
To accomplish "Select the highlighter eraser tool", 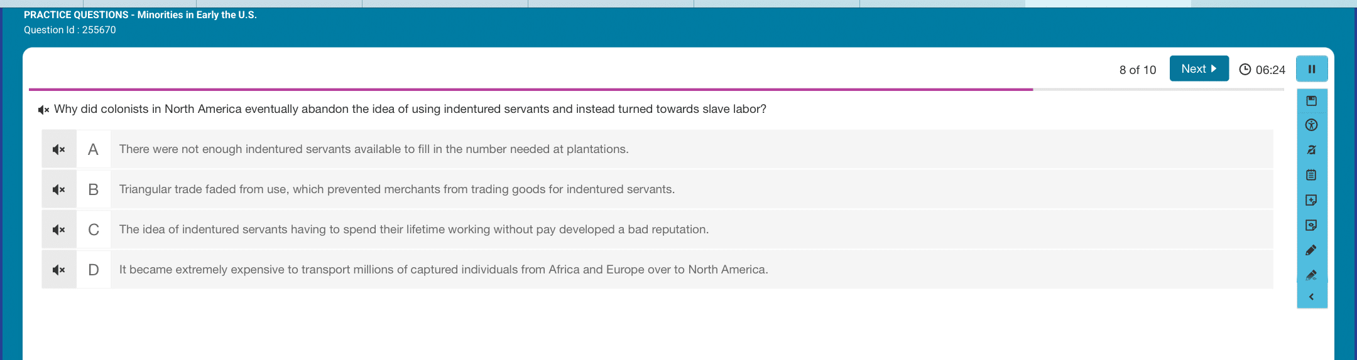I will coord(1311,275).
